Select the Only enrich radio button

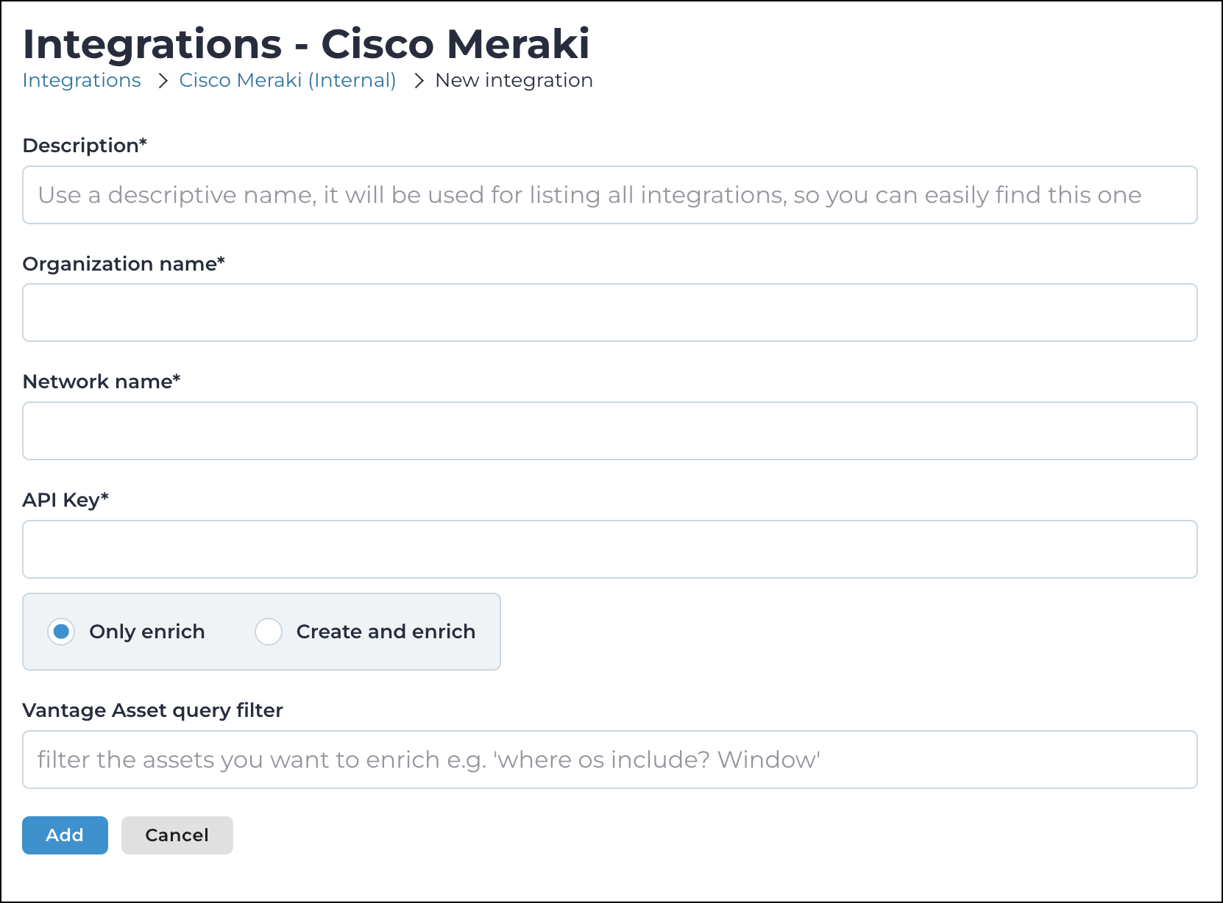[x=61, y=632]
